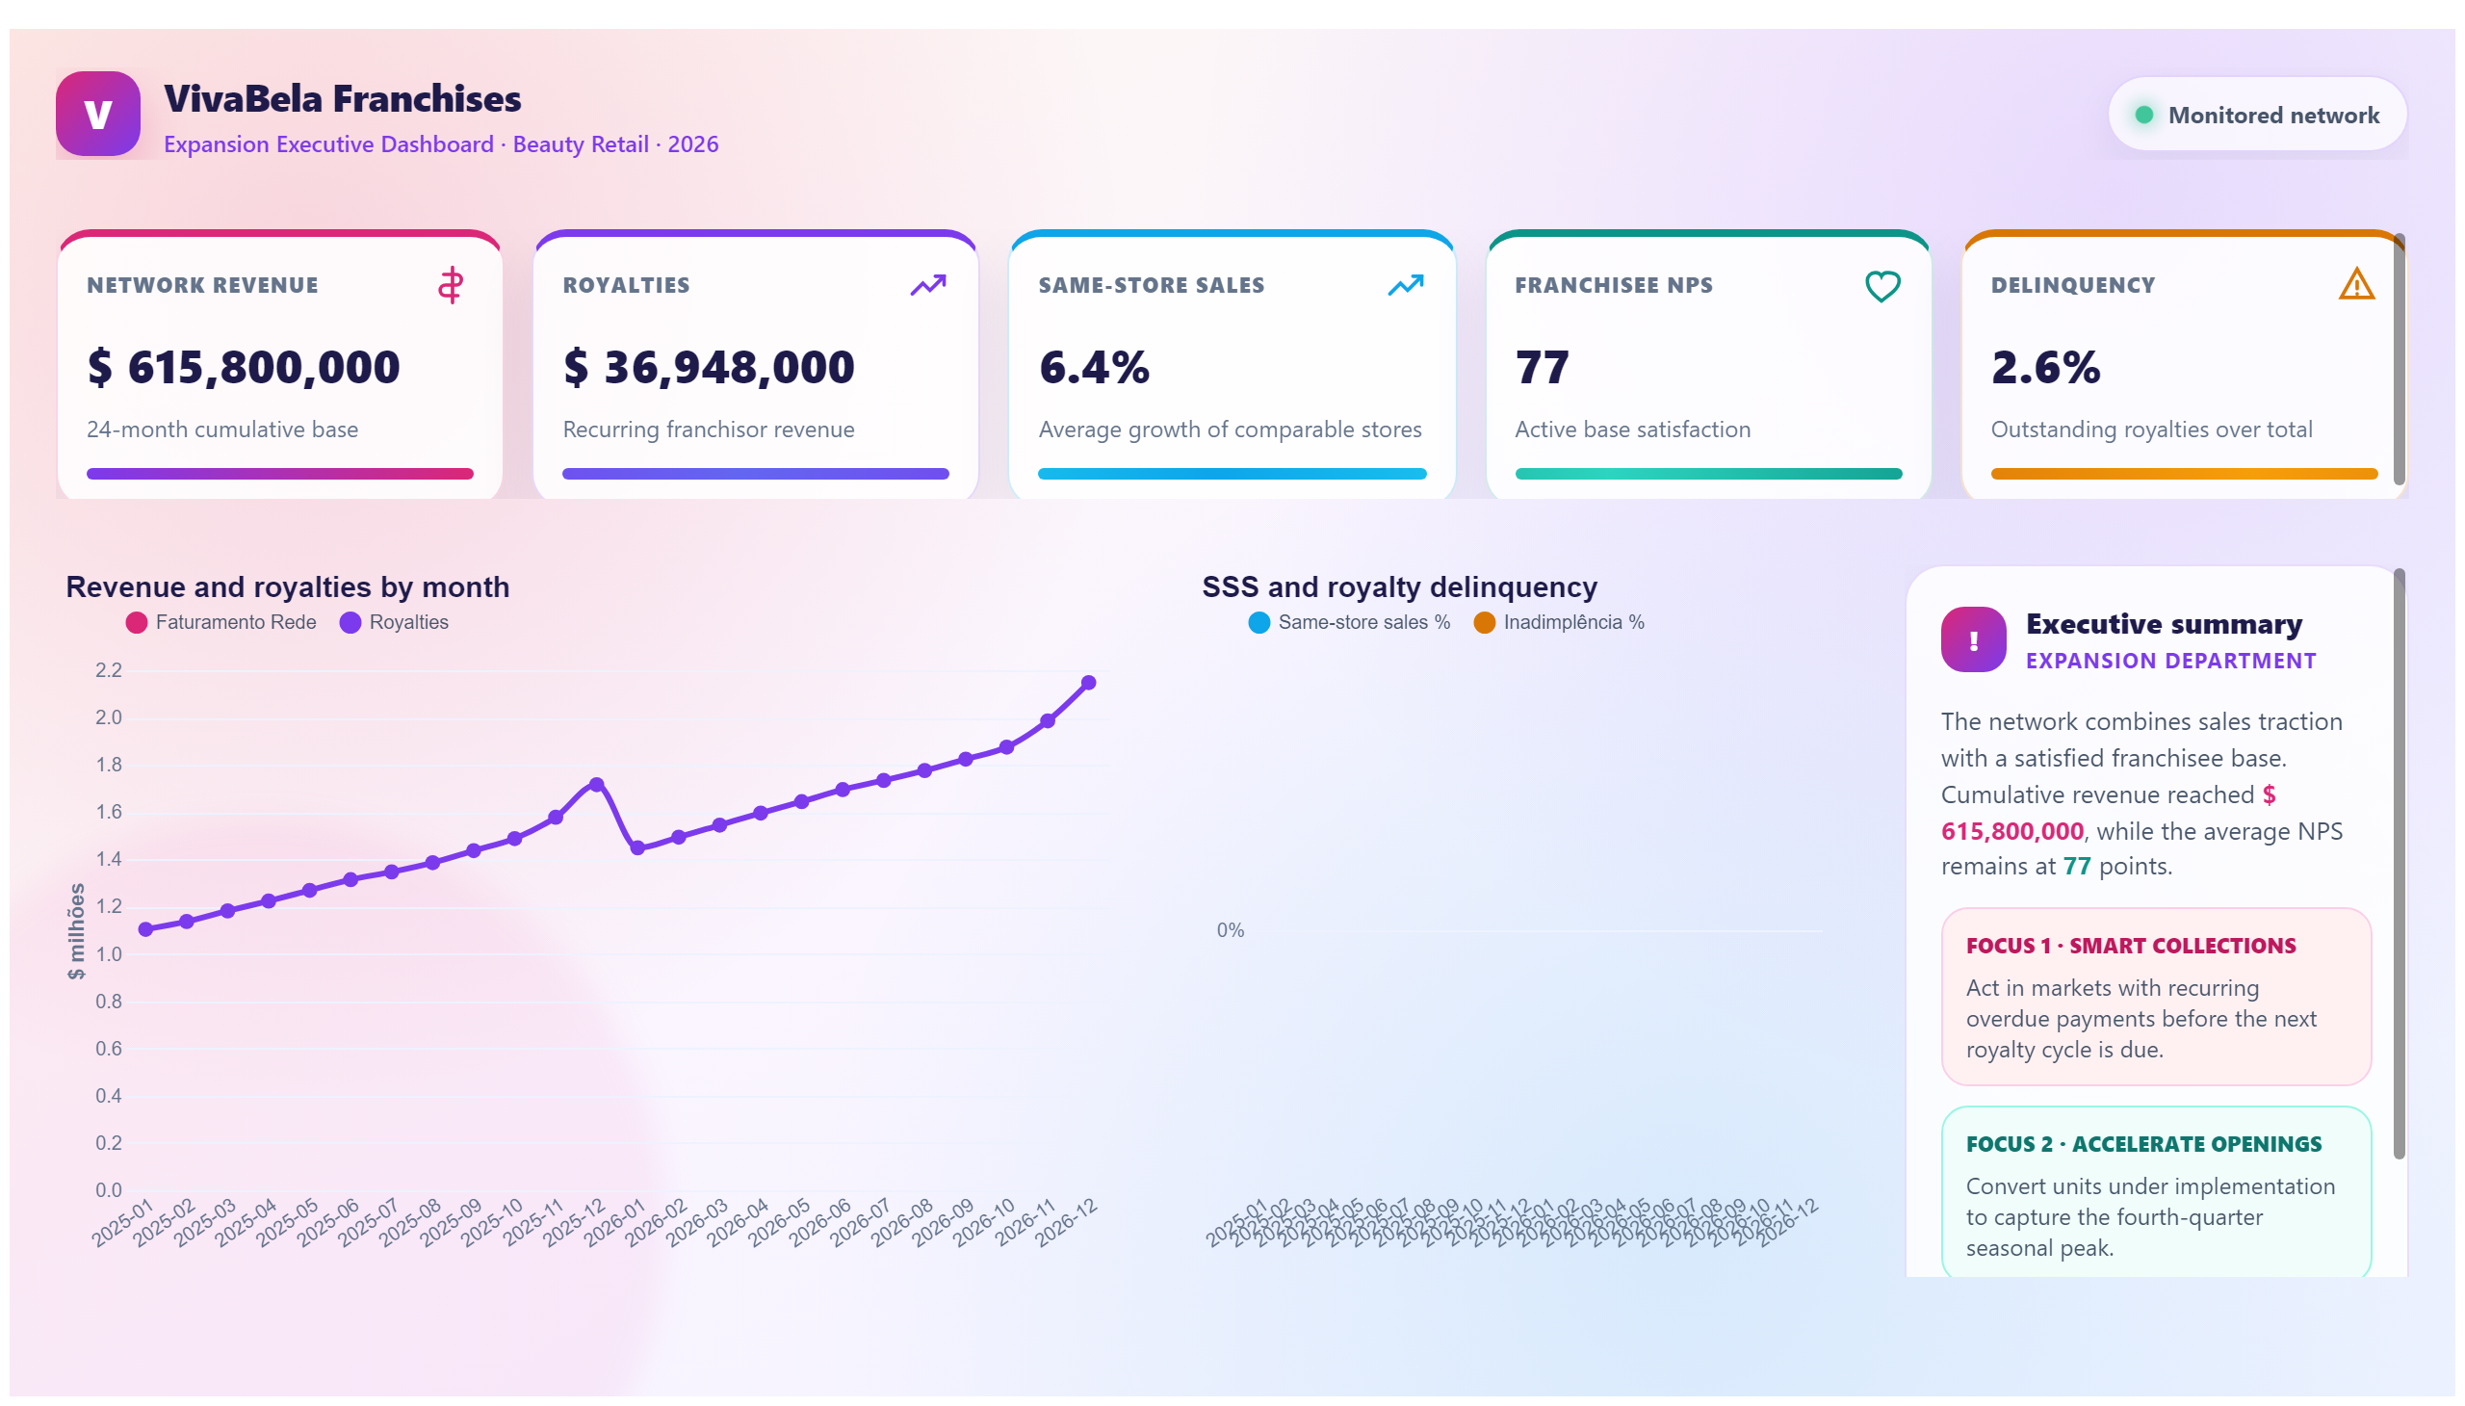
Task: Click the 2026-12 data point on royalties line
Action: tap(1088, 683)
